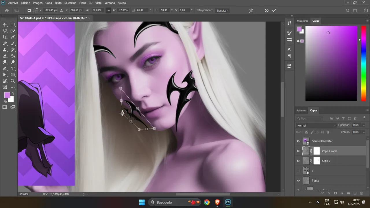Open the Normal blend mode dropdown
Viewport: 370px width, 208px height.
click(316, 125)
